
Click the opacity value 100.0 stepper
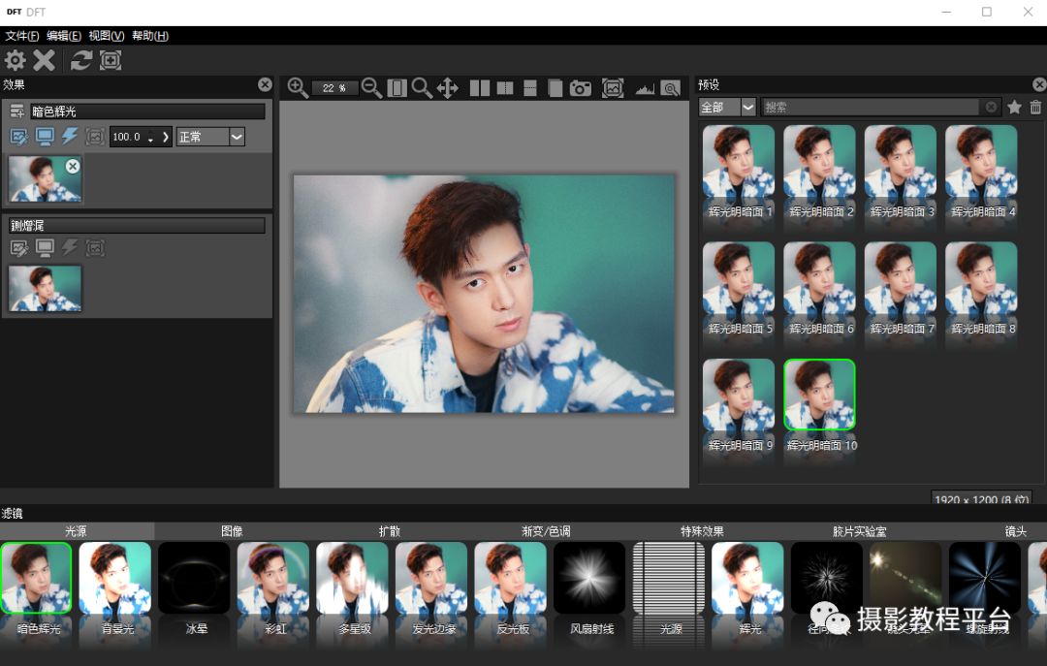133,137
